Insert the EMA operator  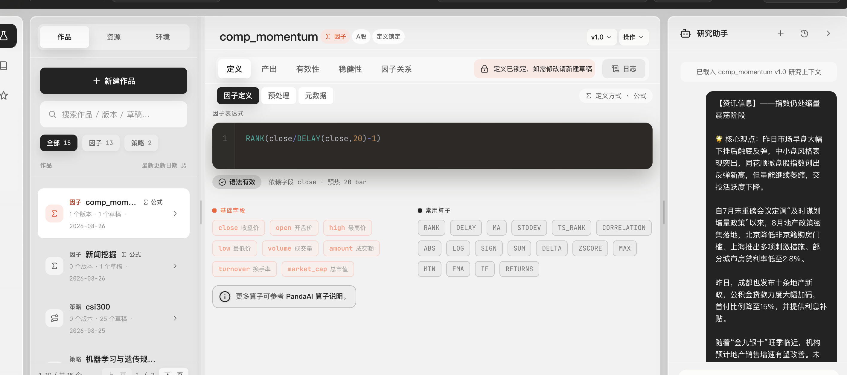click(x=458, y=269)
